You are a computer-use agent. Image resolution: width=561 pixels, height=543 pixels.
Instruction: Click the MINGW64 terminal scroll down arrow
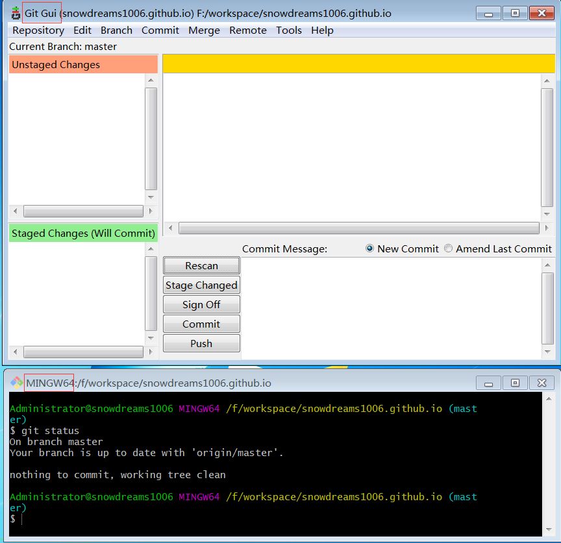tap(549, 529)
